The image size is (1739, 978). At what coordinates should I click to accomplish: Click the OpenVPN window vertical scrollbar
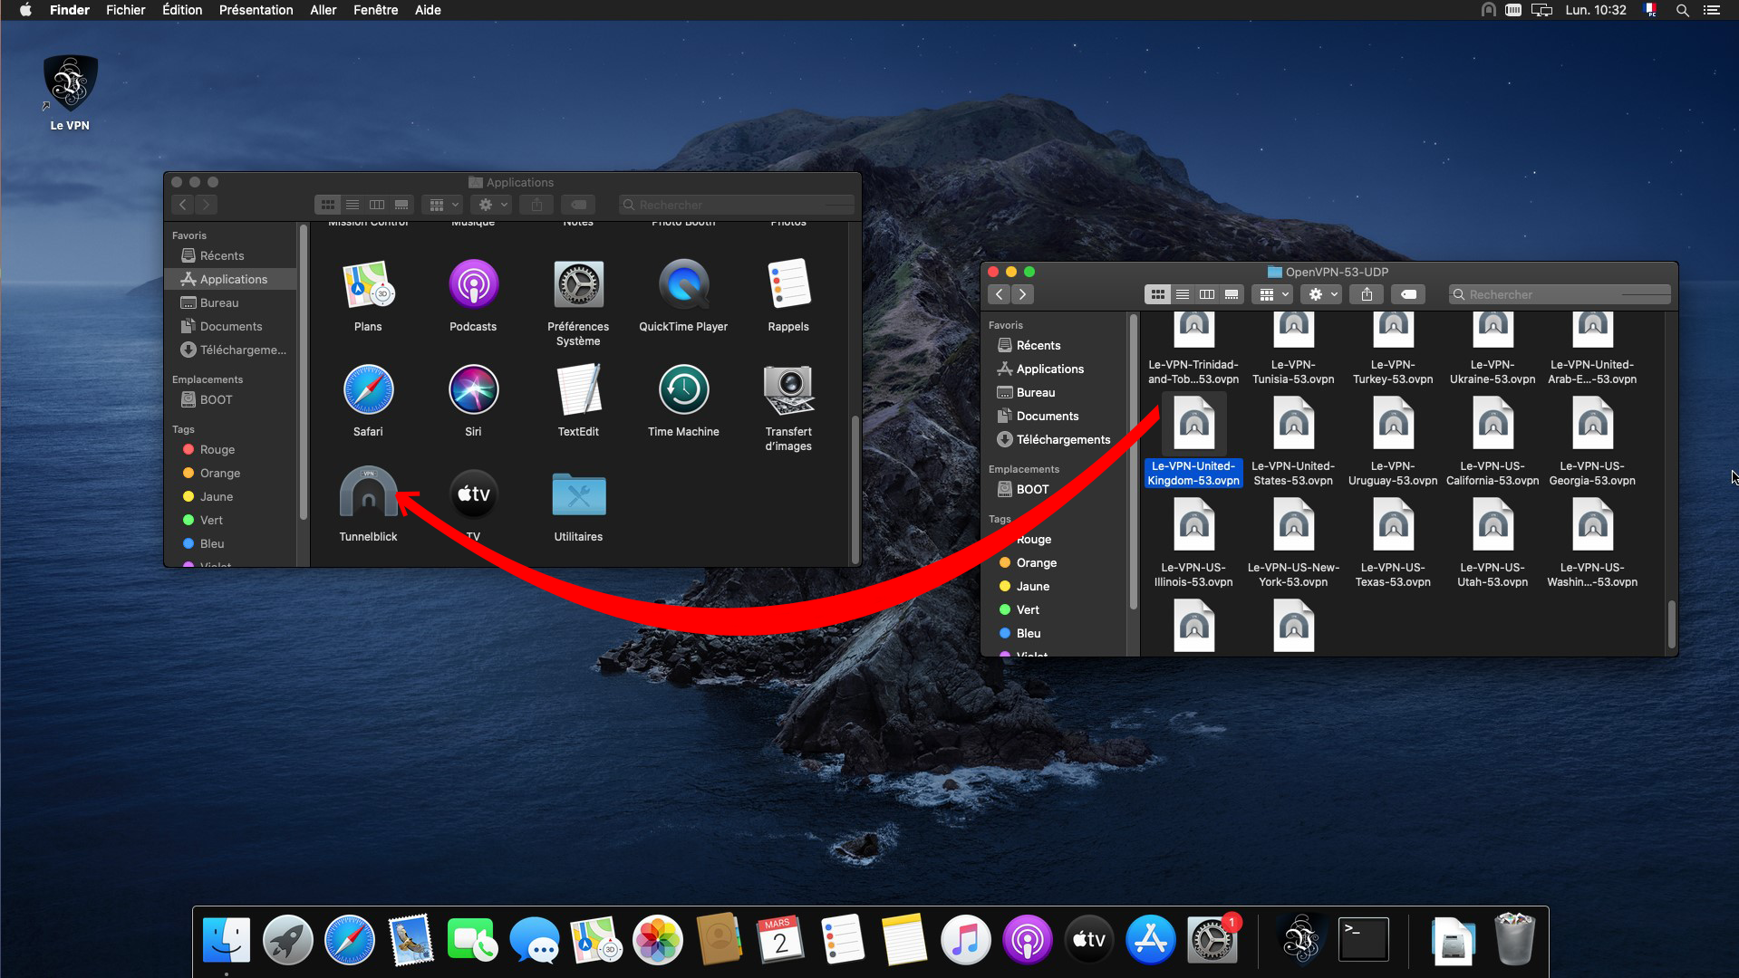pos(1672,623)
